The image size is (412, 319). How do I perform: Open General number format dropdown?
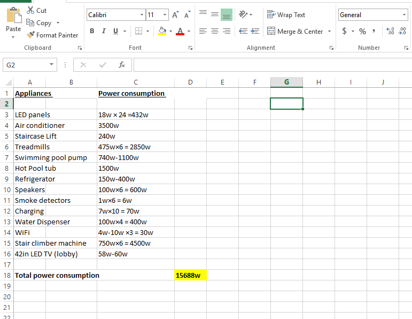(404, 15)
